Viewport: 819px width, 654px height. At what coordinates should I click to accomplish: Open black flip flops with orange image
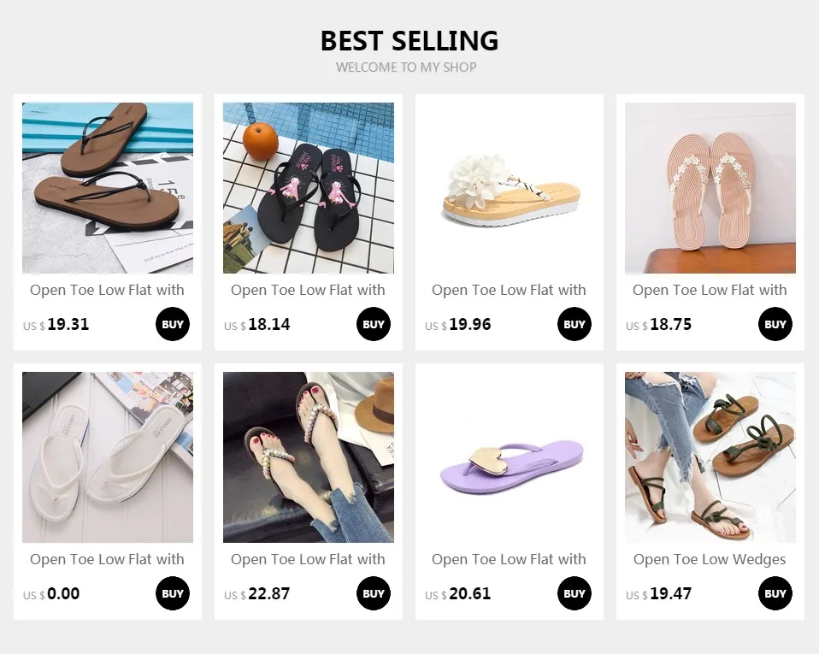click(309, 188)
